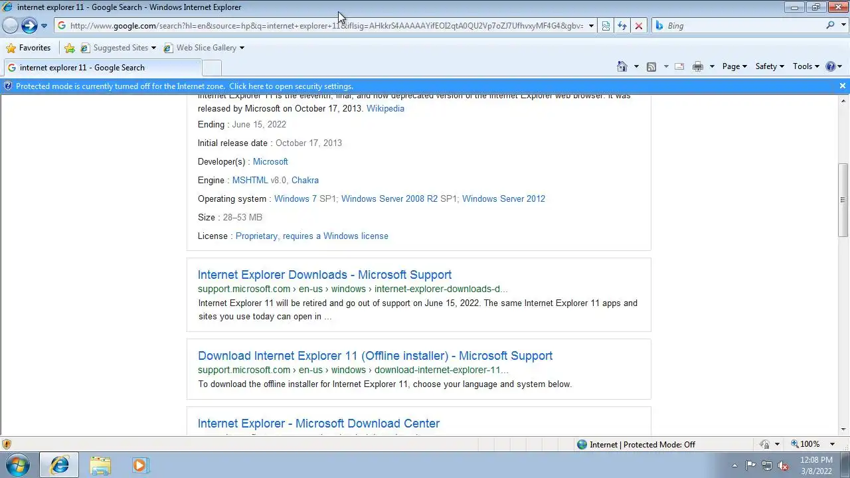Screen dimensions: 850x478
Task: Open 'Download Internet Explorer 11 (Offline installer)' result
Action: click(375, 356)
